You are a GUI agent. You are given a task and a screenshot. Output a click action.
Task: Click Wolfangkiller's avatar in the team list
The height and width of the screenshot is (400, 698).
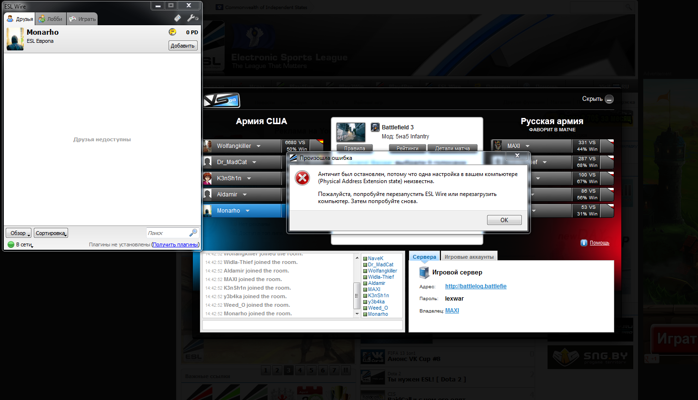coord(208,146)
